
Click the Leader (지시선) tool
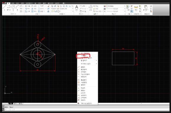point(83,9)
